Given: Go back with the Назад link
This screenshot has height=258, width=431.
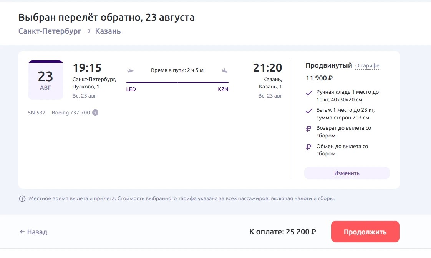Looking at the screenshot, I should (x=33, y=232).
